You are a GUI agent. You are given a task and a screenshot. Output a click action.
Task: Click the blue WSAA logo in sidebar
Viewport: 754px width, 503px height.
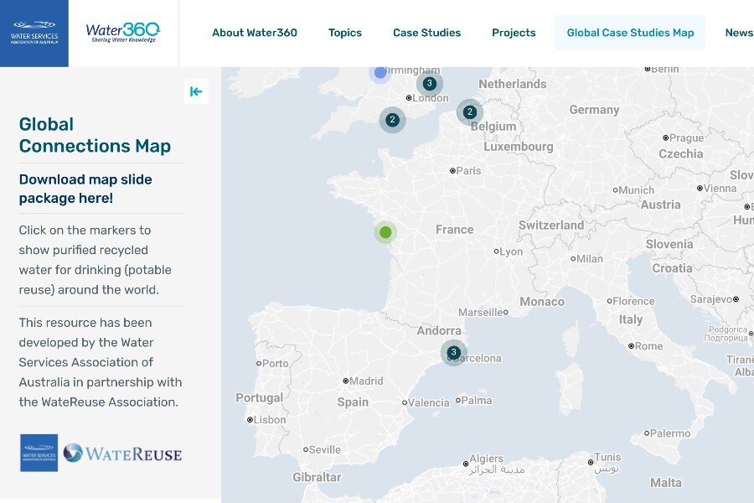point(39,453)
